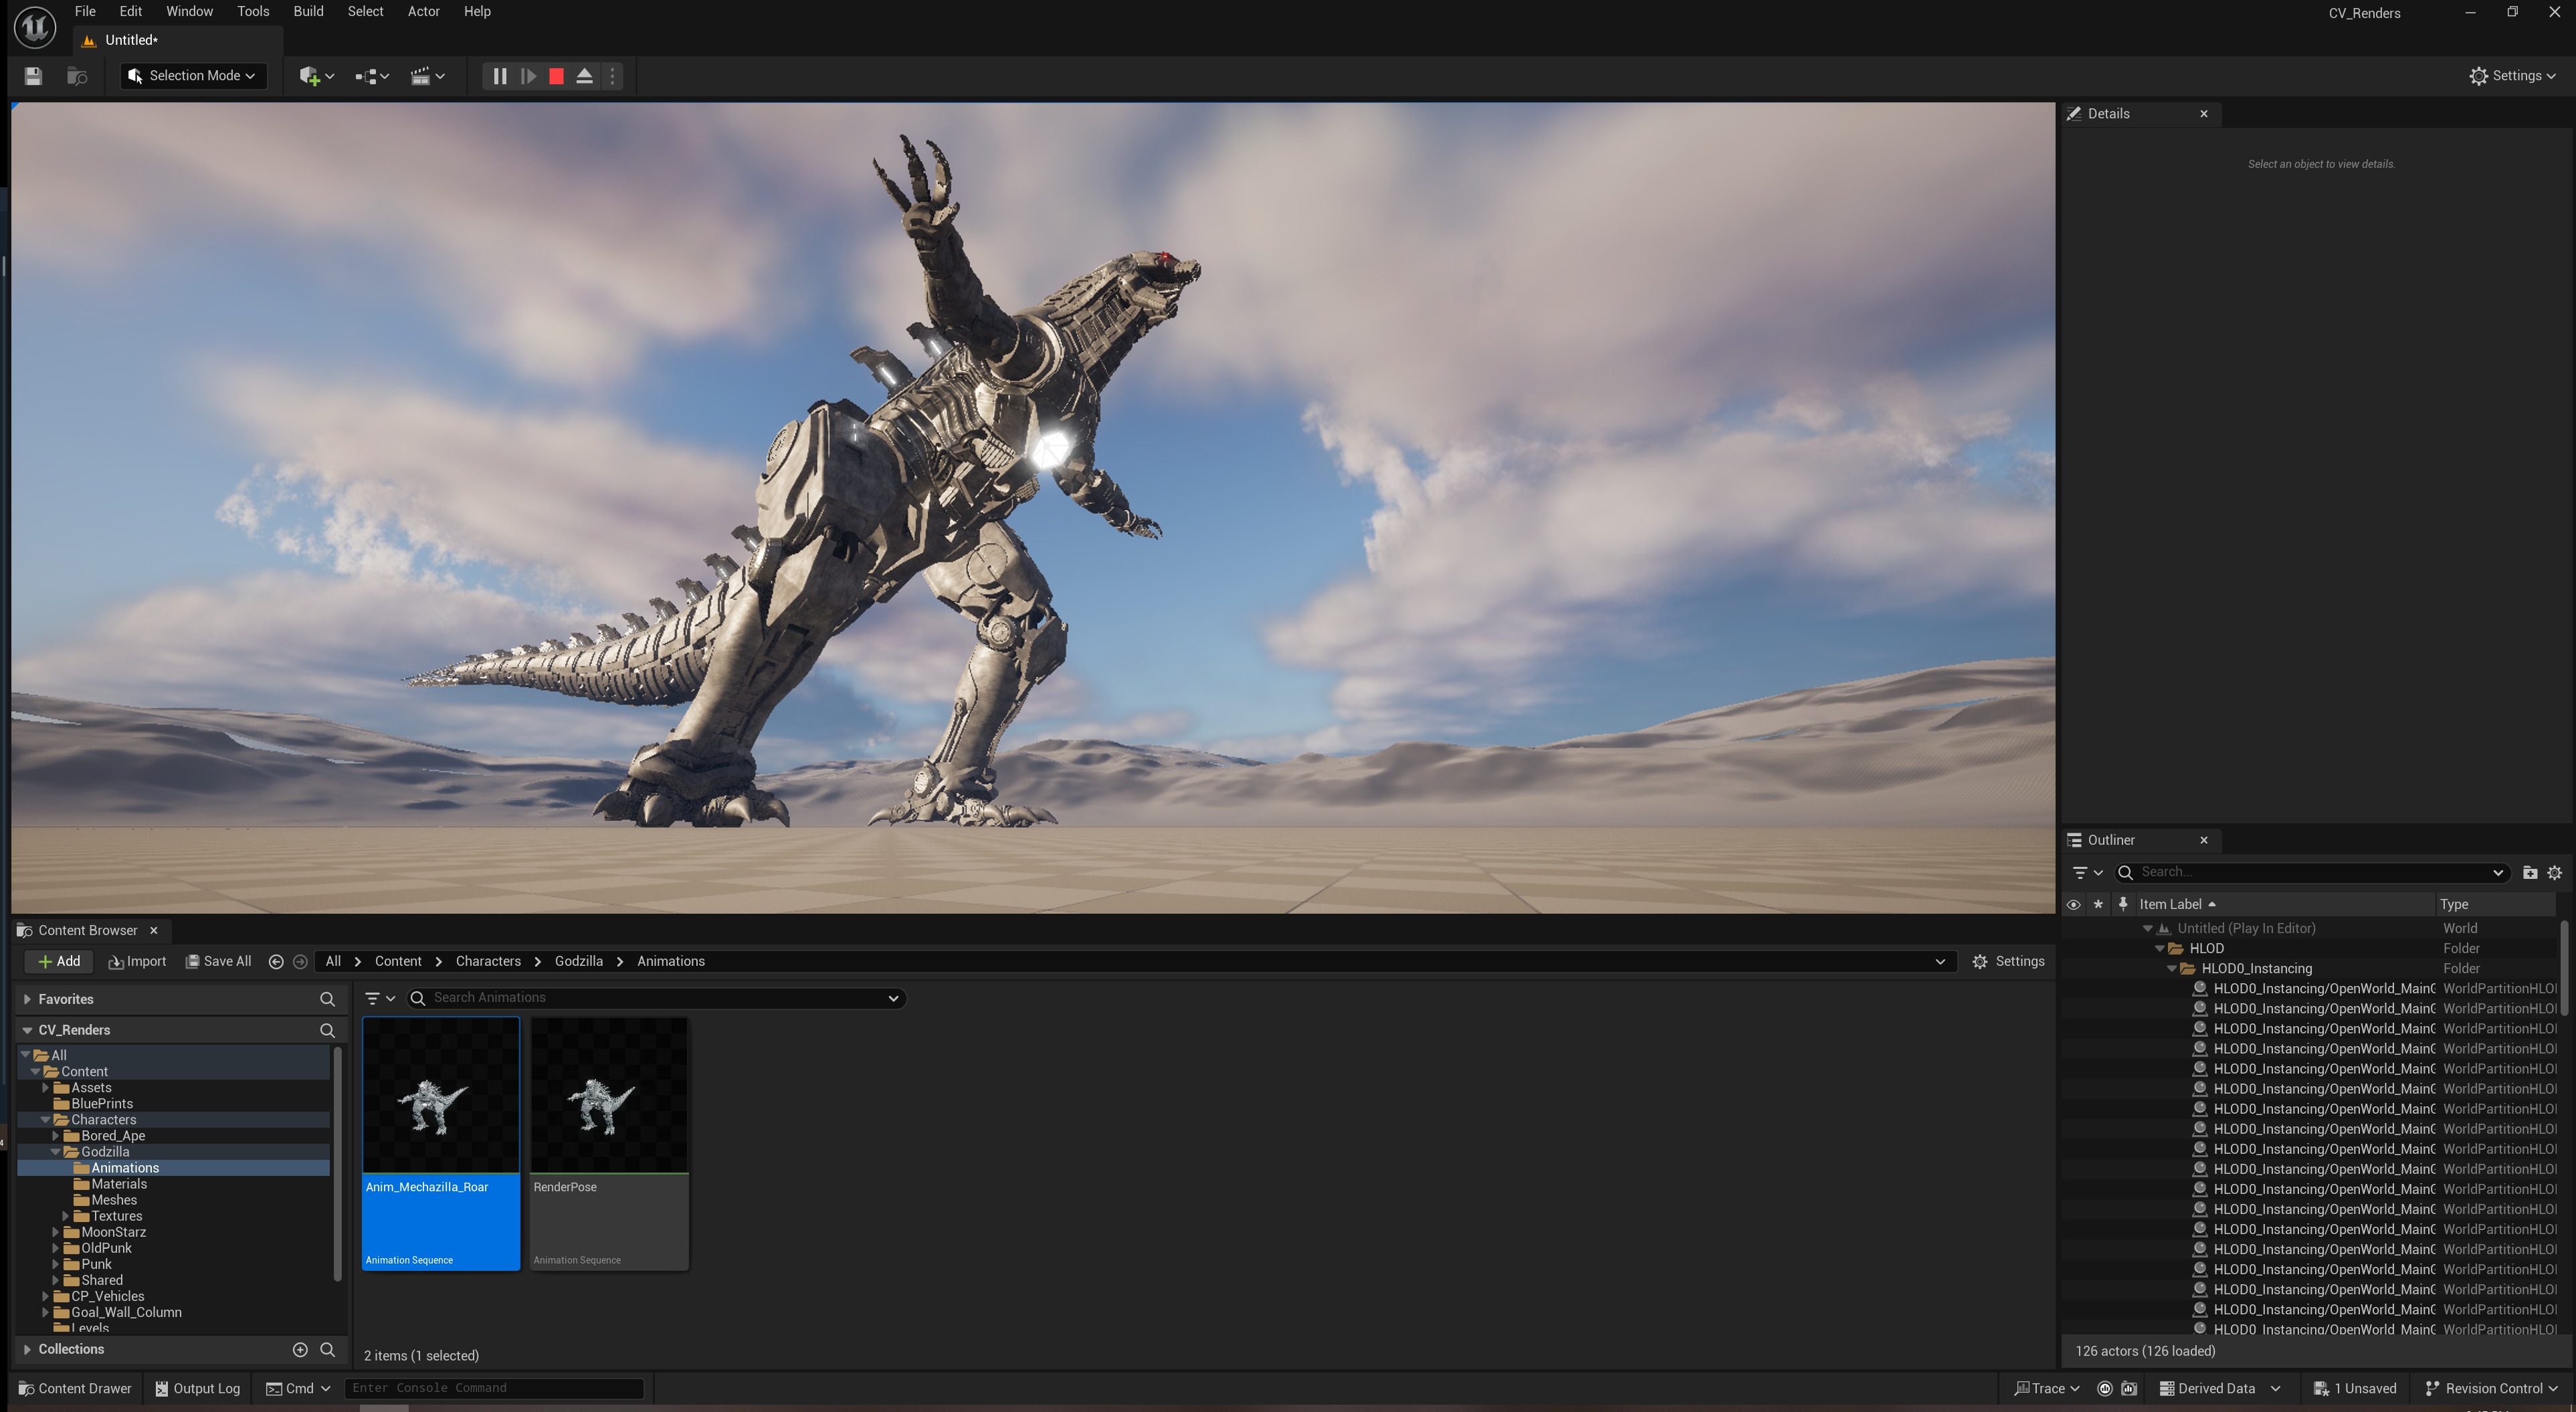Image resolution: width=2576 pixels, height=1412 pixels.
Task: Click the Import button
Action: pos(137,962)
